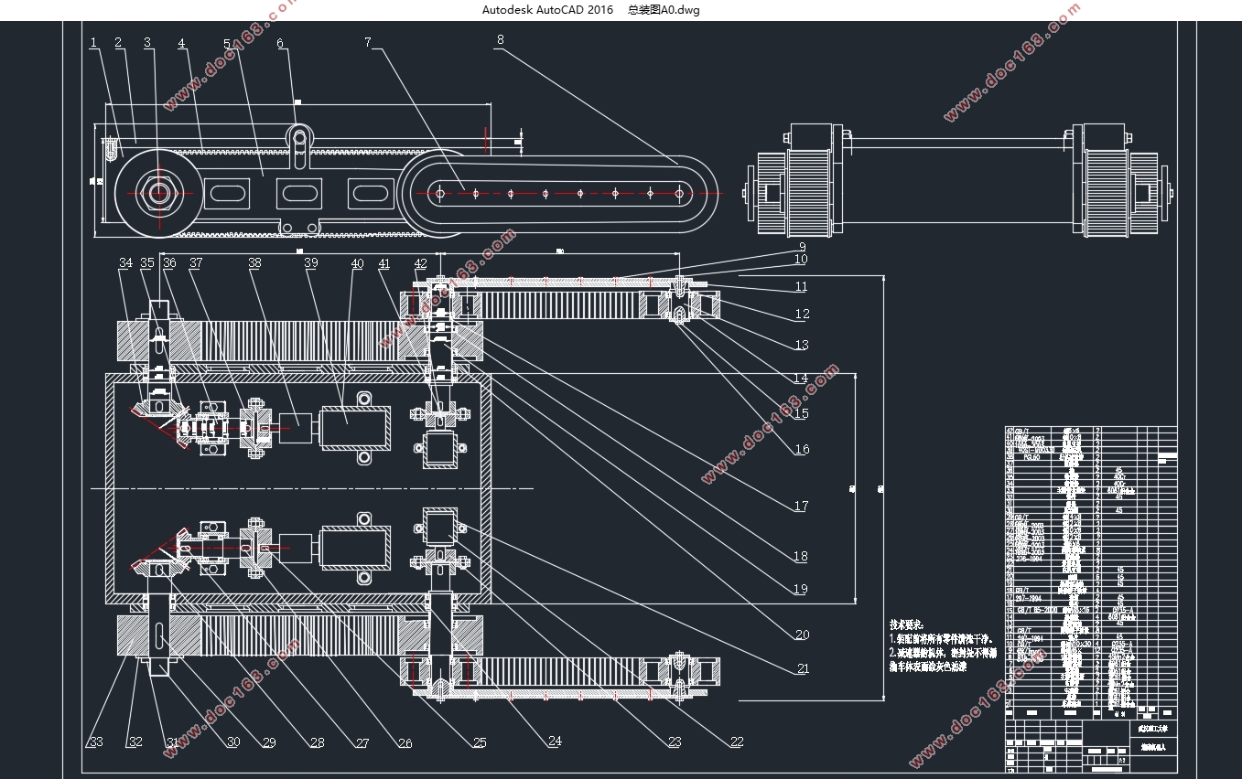Click balloon number 23

[x=675, y=742]
